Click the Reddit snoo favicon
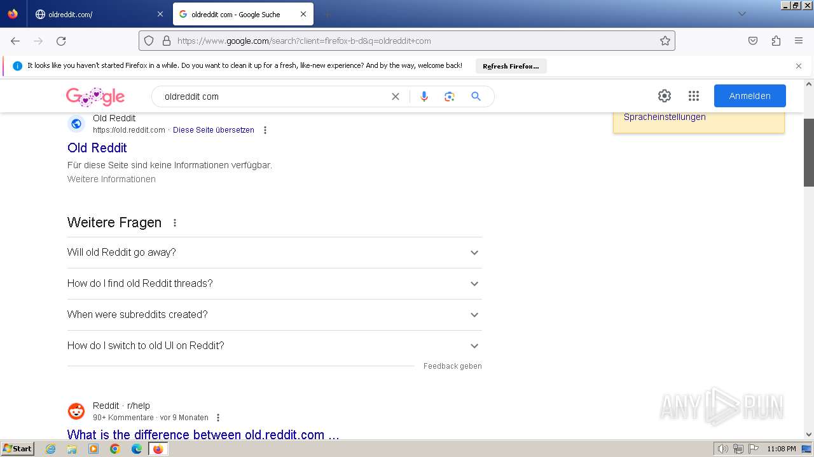The height and width of the screenshot is (457, 814). (76, 411)
